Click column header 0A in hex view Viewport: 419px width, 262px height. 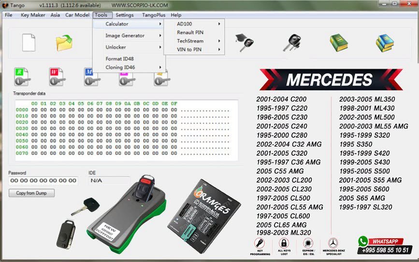click(x=128, y=104)
